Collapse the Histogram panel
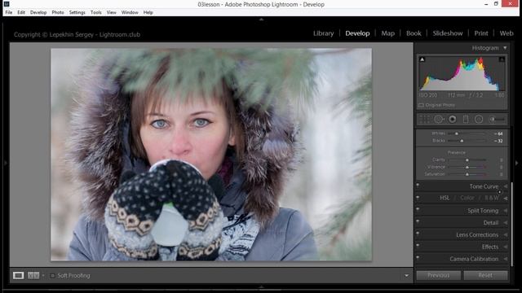Viewport: 522px width, 293px height. tap(505, 48)
